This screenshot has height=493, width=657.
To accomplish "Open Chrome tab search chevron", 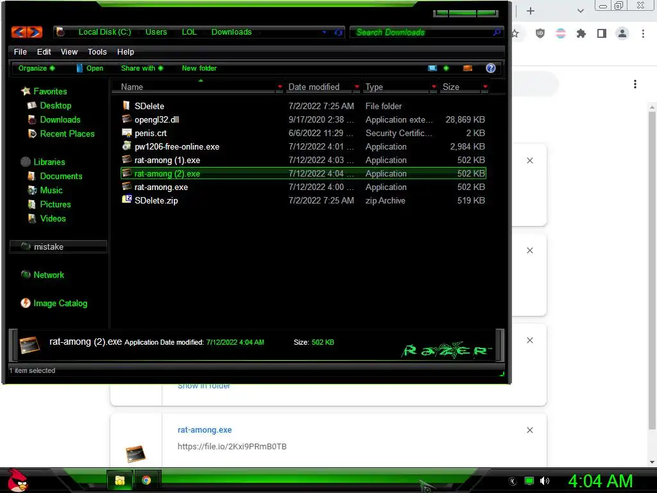I will click(x=580, y=11).
